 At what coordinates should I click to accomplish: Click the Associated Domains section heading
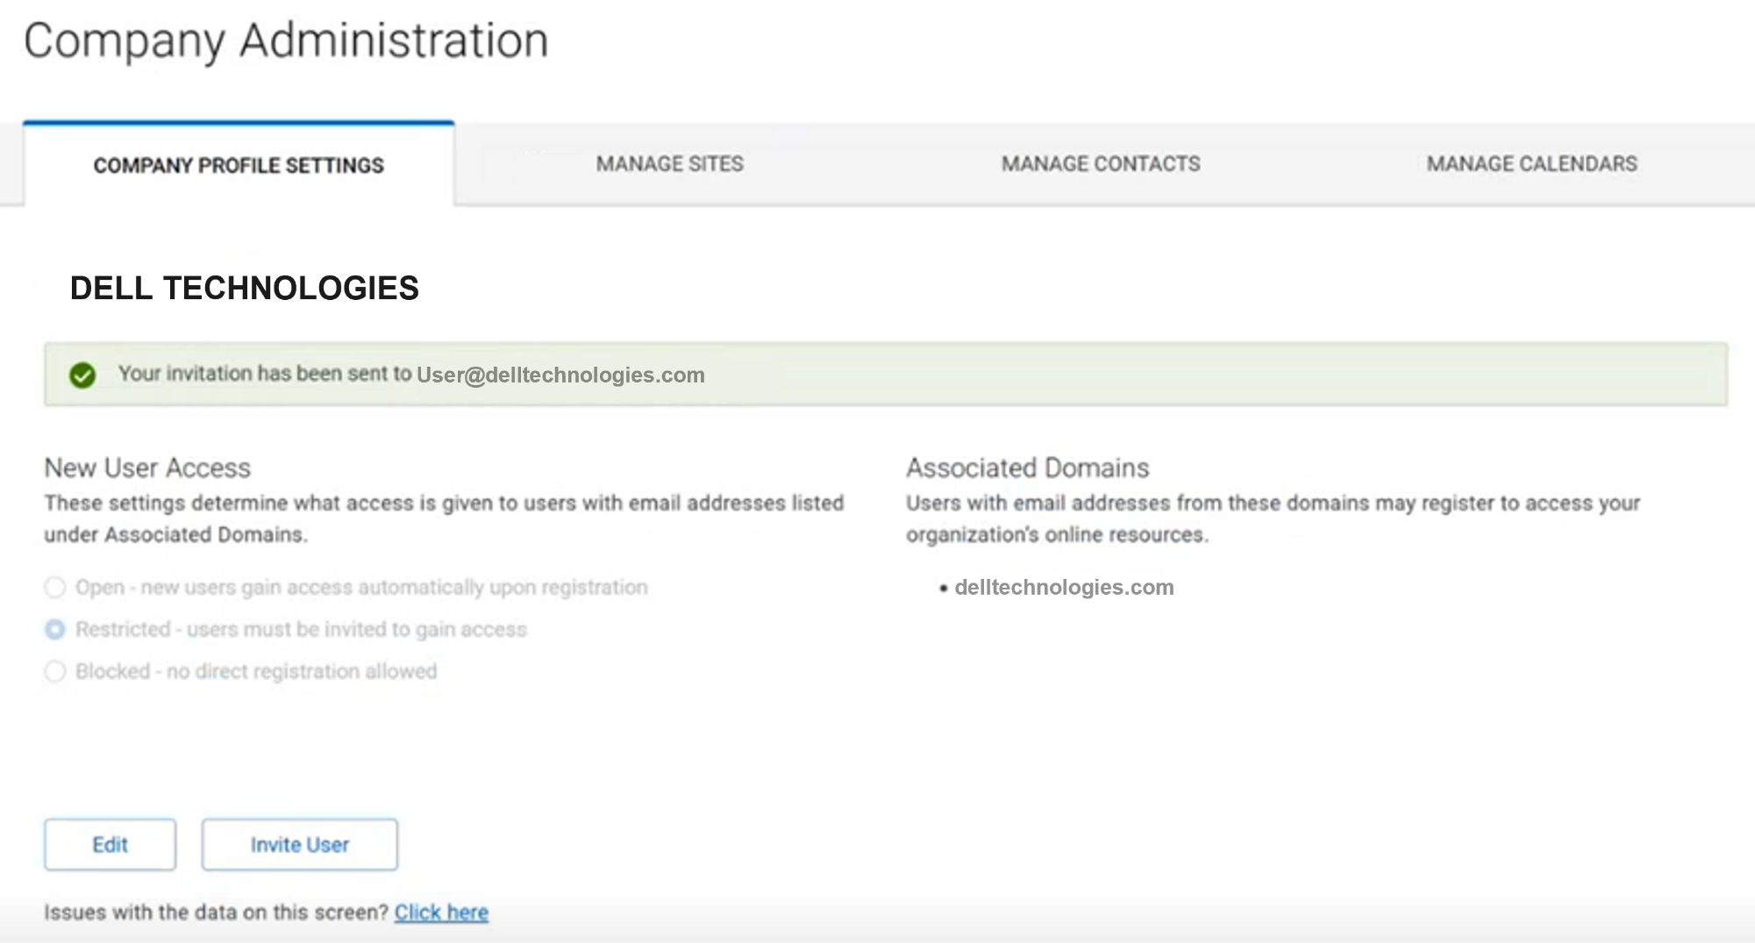click(x=1027, y=468)
